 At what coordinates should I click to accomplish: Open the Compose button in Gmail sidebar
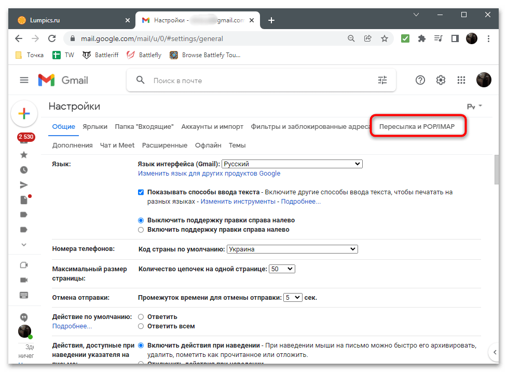pyautogui.click(x=24, y=113)
